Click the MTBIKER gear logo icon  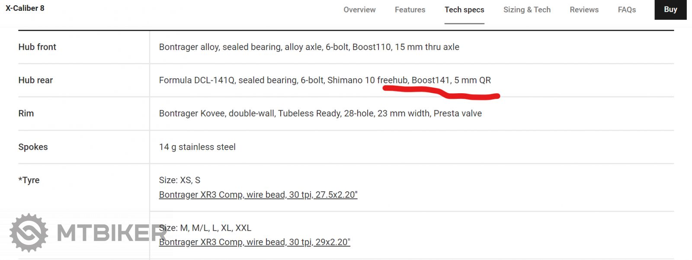pyautogui.click(x=29, y=232)
